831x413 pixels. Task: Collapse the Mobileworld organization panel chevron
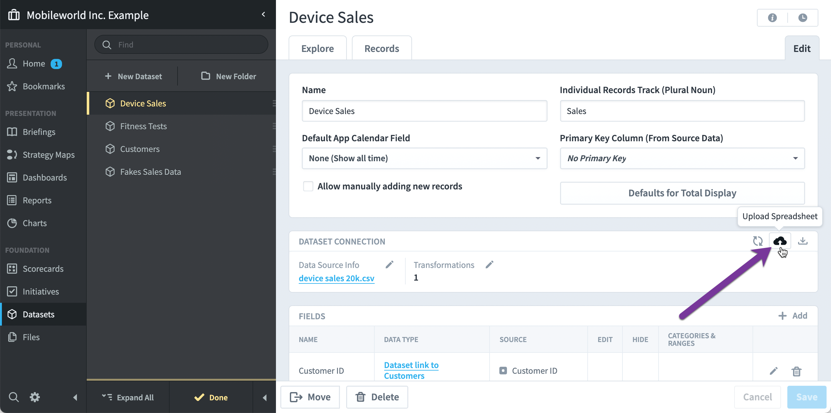264,15
